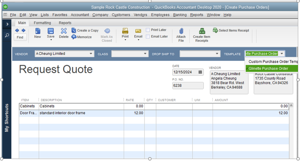Click the Door Fra... item cell
Viewport: 300px width, 161px height.
click(x=29, y=113)
